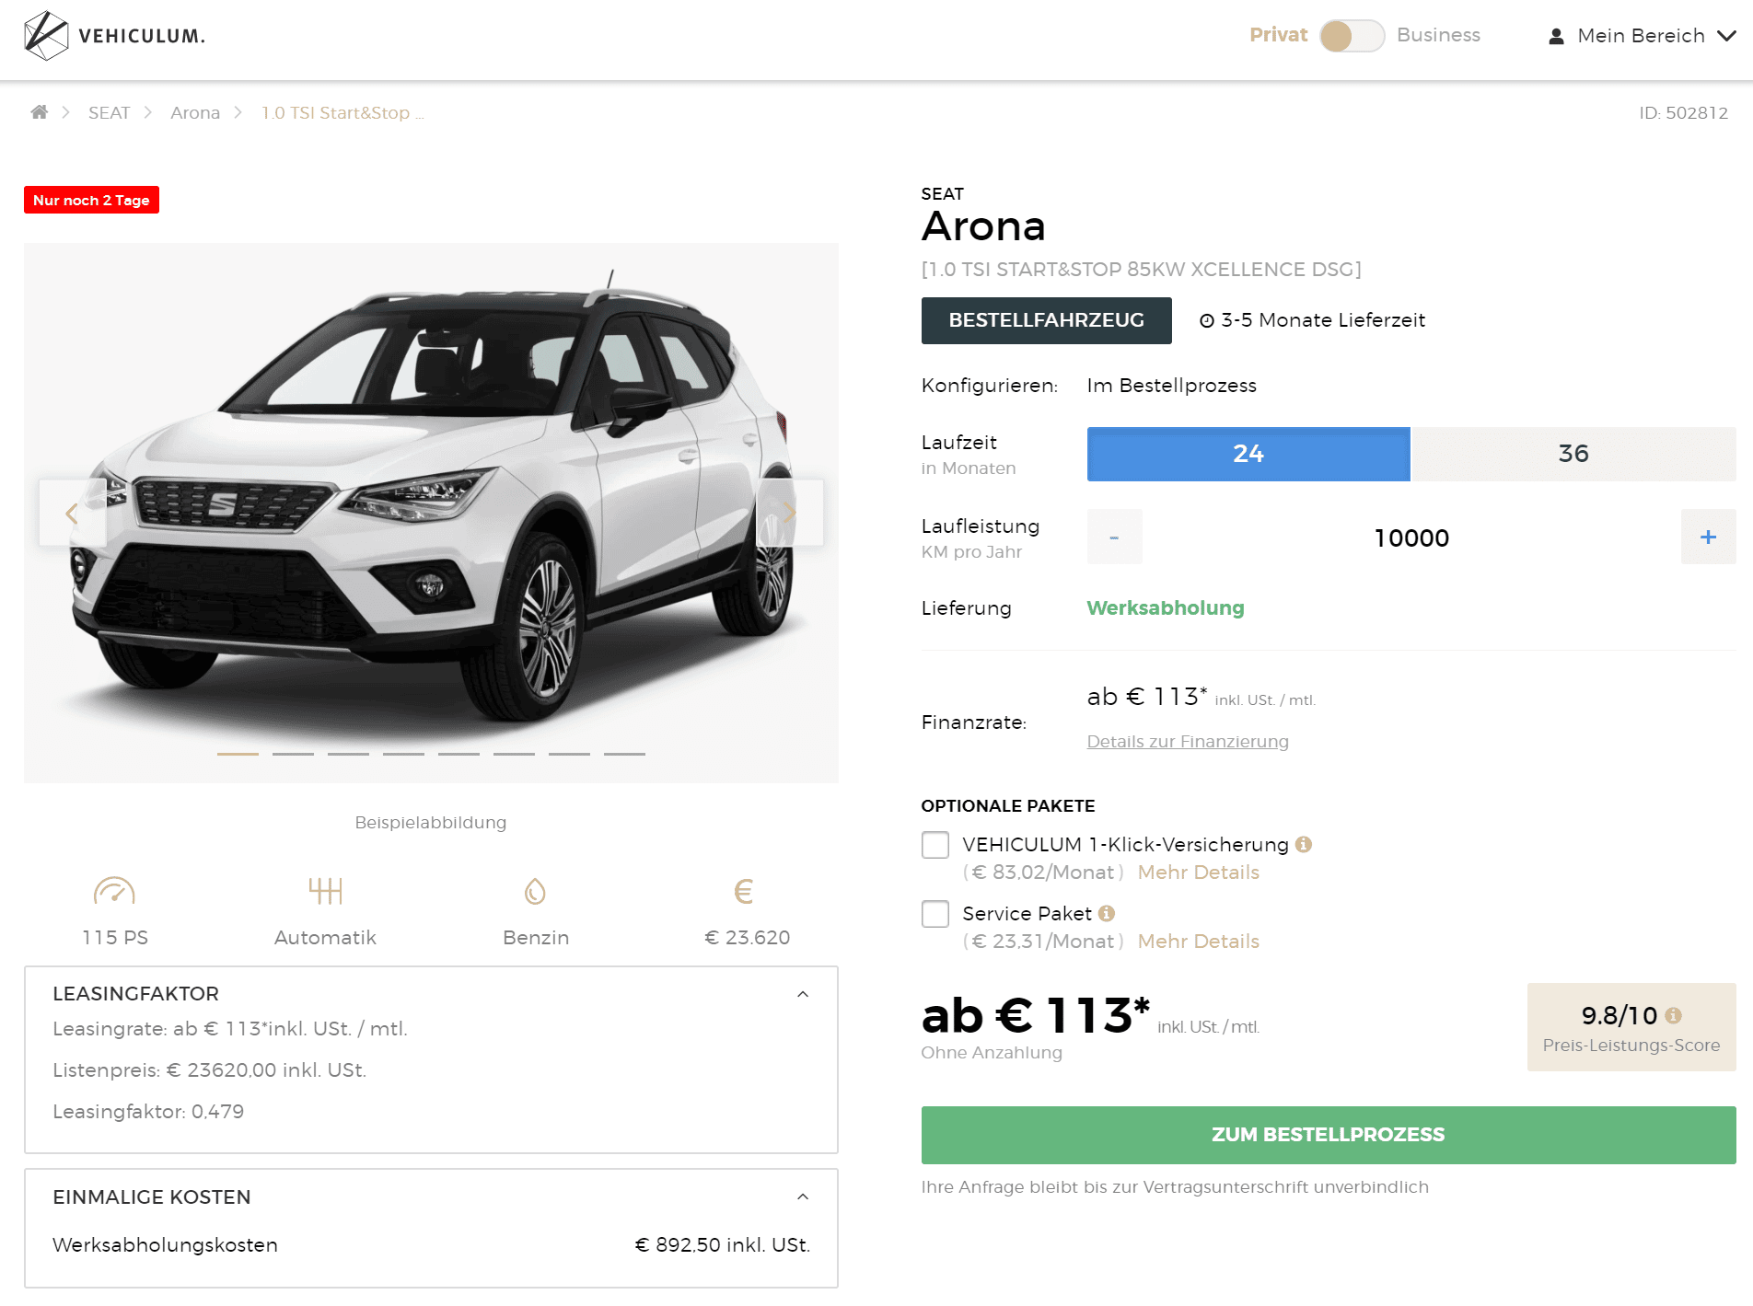Open info icon on Preis-Leistungs-Score
The width and height of the screenshot is (1753, 1306).
click(1673, 1015)
